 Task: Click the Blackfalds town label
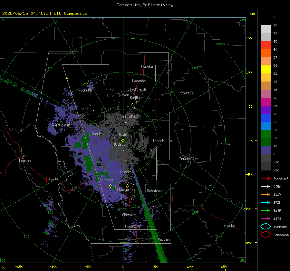(137, 89)
